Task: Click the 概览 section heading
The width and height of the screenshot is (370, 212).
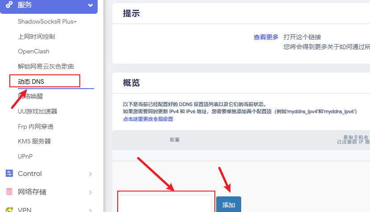Action: click(131, 83)
